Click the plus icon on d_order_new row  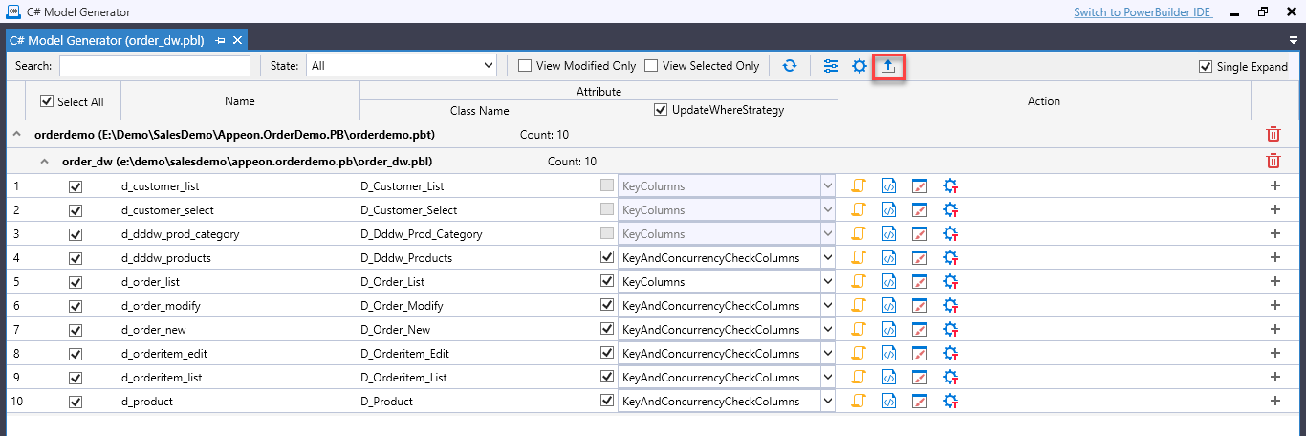[1274, 330]
